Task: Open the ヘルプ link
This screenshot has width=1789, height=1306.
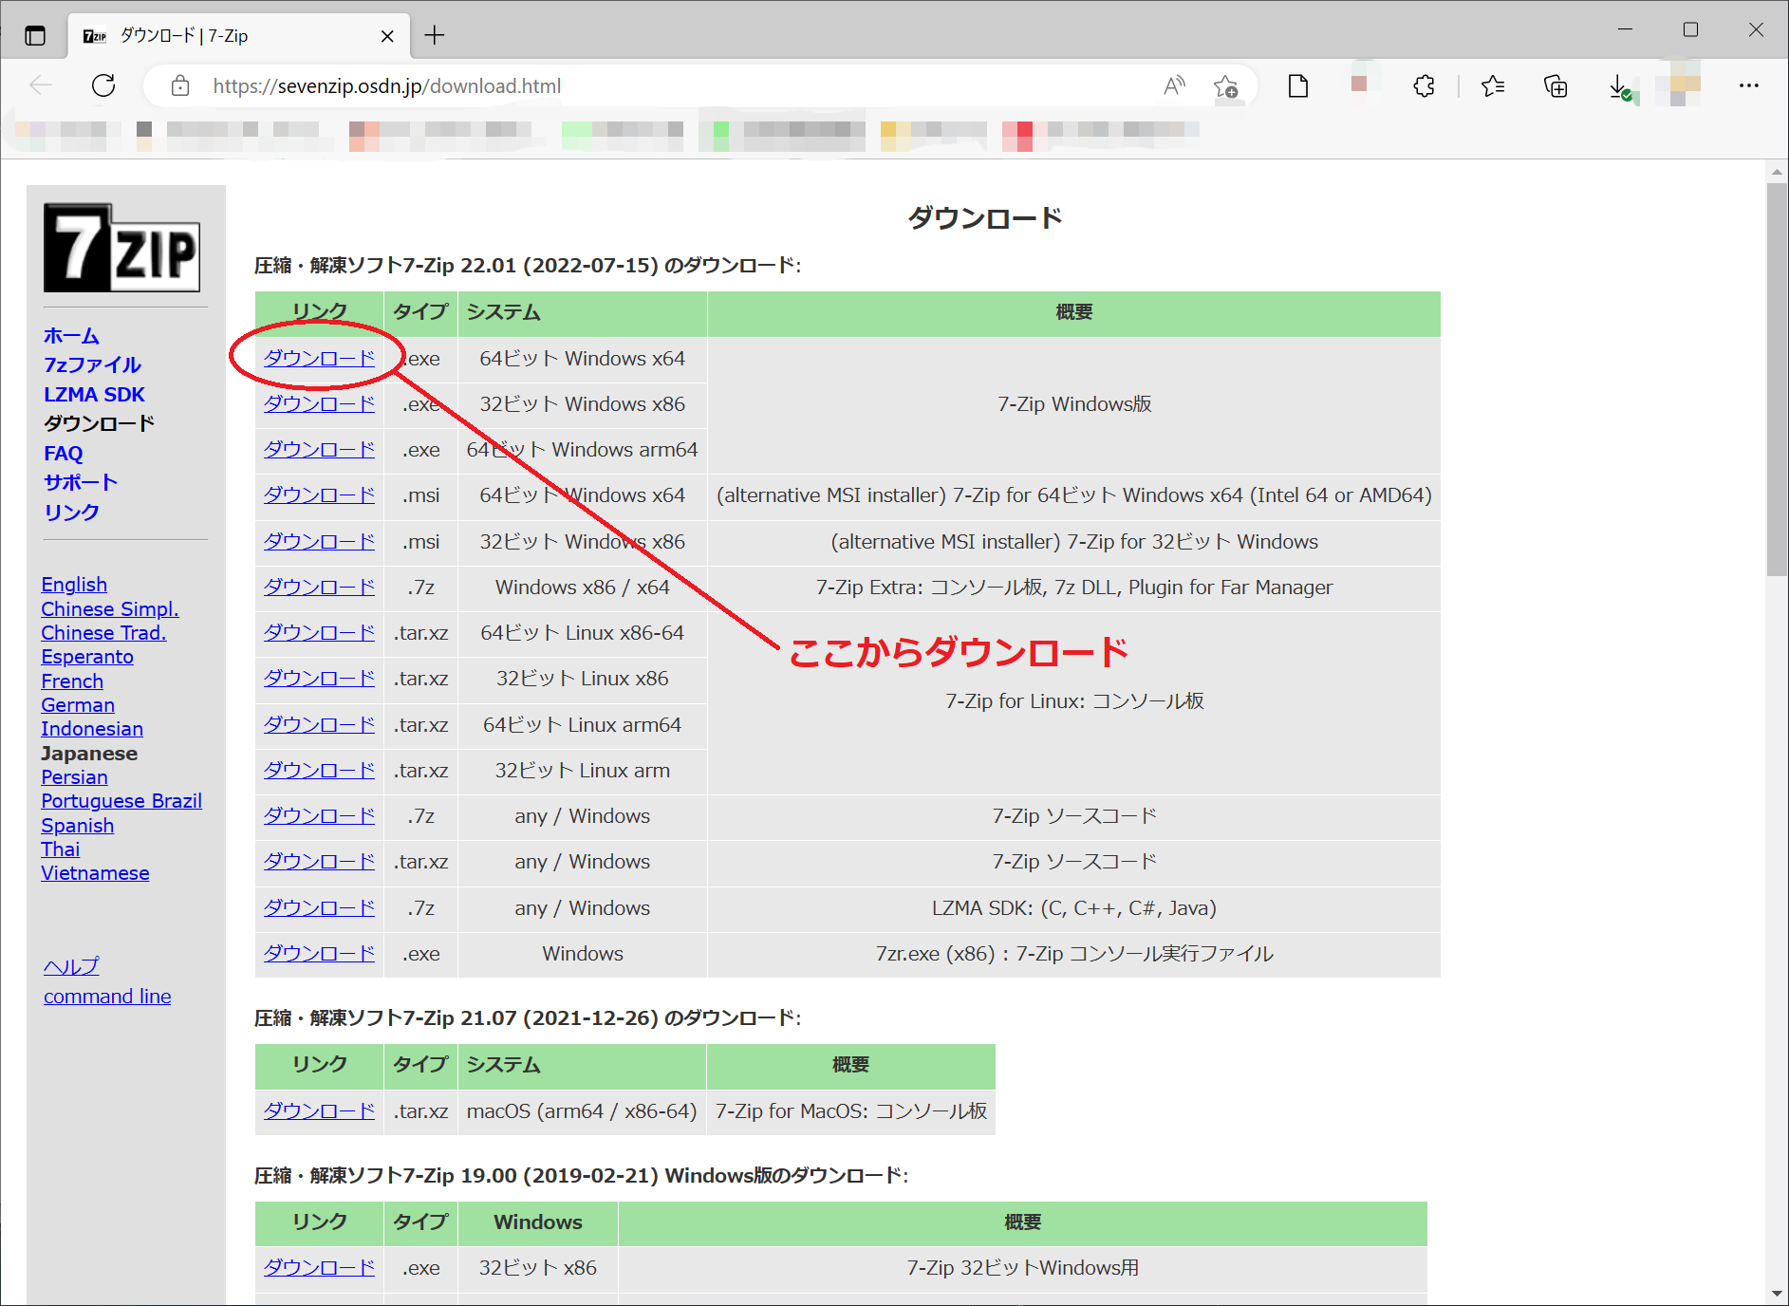Action: (x=71, y=966)
